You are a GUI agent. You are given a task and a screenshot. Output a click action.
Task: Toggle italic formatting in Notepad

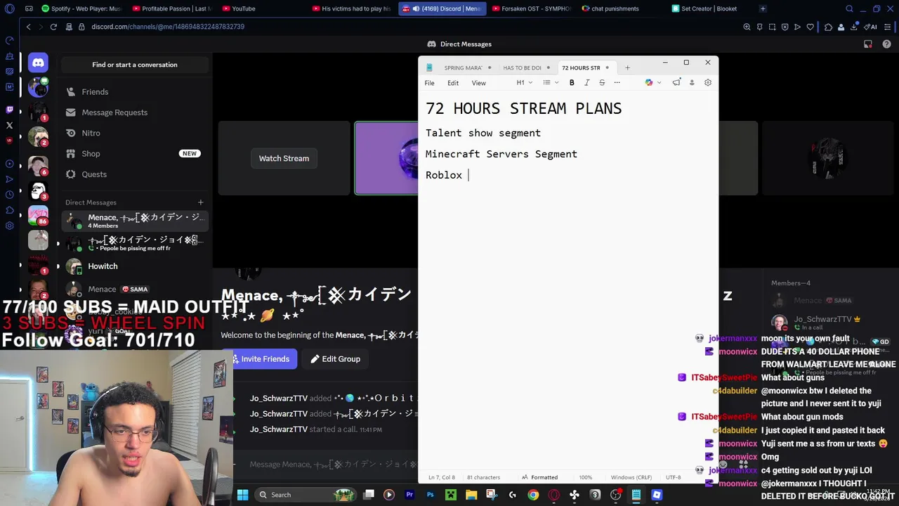tap(587, 83)
